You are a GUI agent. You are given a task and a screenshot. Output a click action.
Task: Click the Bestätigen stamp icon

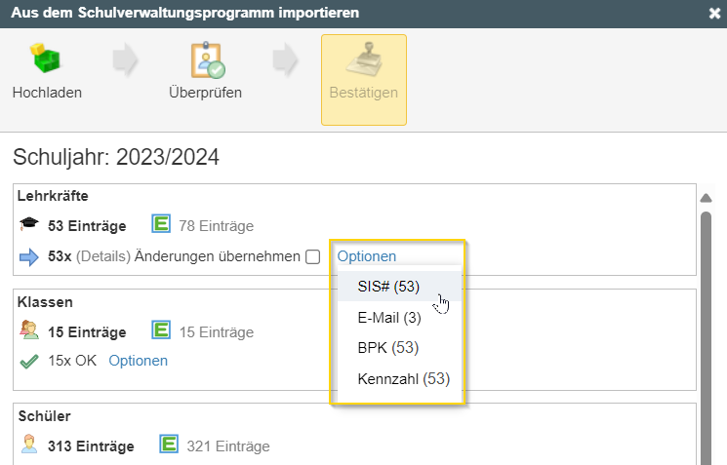point(364,58)
